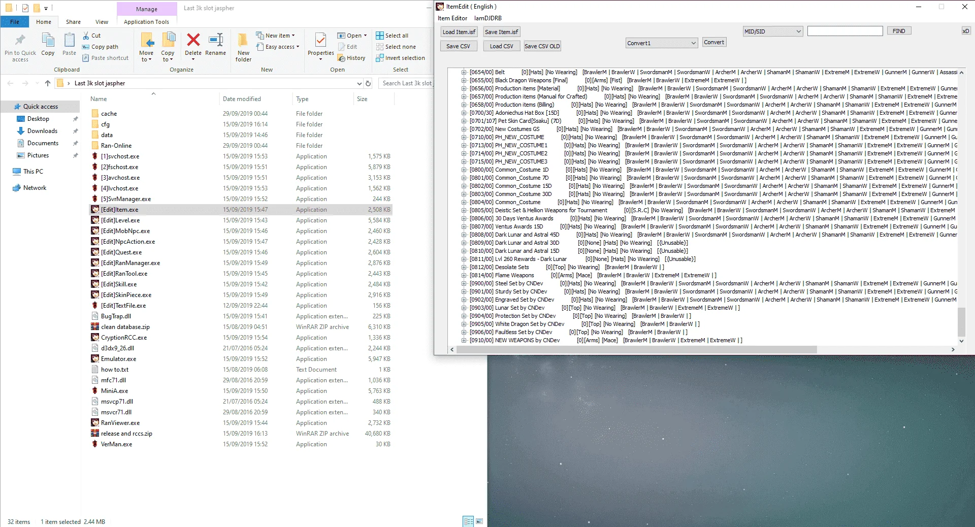Click the Convert button
The height and width of the screenshot is (527, 975).
(x=714, y=42)
